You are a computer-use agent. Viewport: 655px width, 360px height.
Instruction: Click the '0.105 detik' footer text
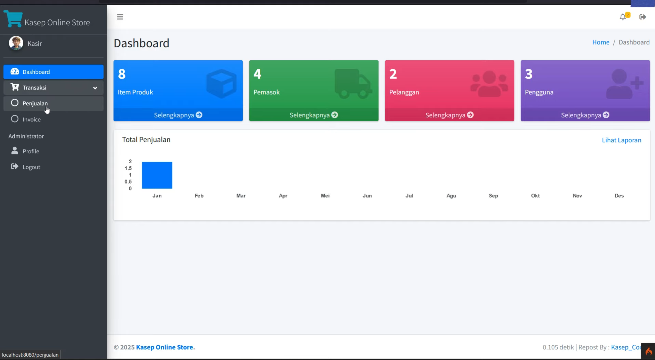[x=558, y=347]
